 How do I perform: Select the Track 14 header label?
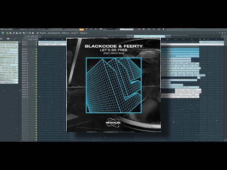pyautogui.click(x=25, y=73)
